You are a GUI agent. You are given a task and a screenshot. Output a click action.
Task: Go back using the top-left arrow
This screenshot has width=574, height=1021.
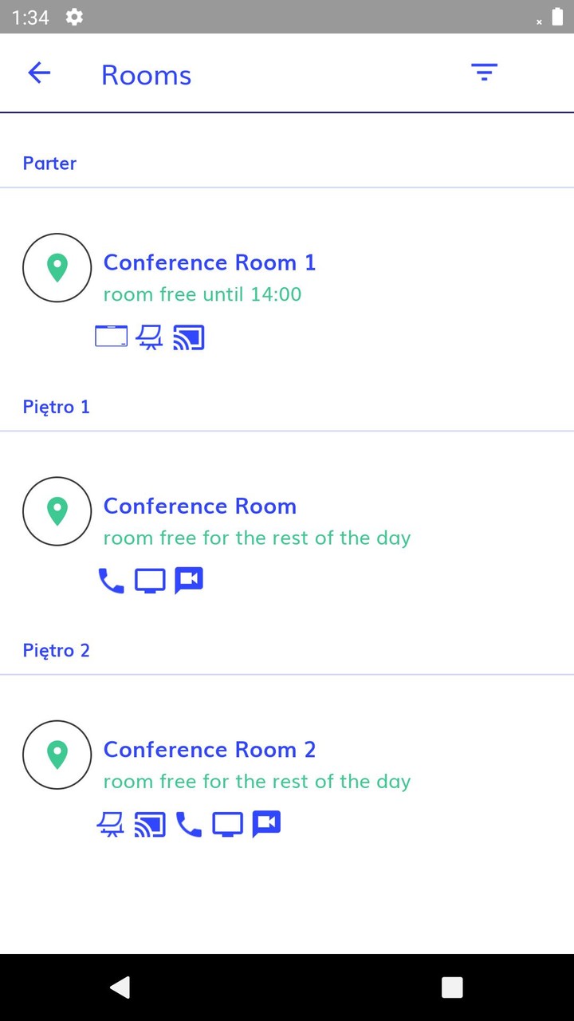(x=39, y=73)
